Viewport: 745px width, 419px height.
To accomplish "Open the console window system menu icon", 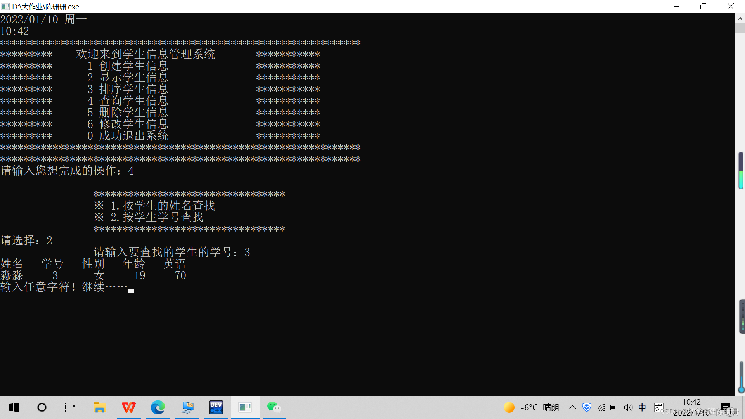I will tap(5, 7).
